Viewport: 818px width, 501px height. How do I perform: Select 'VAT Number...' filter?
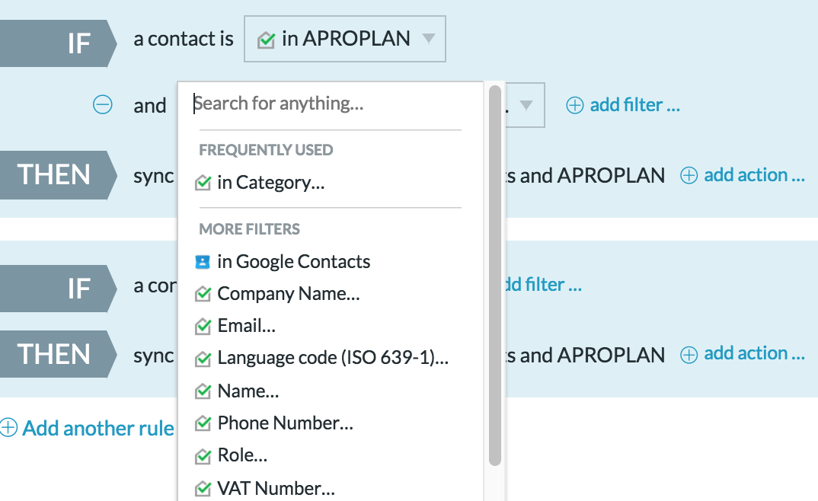[276, 489]
